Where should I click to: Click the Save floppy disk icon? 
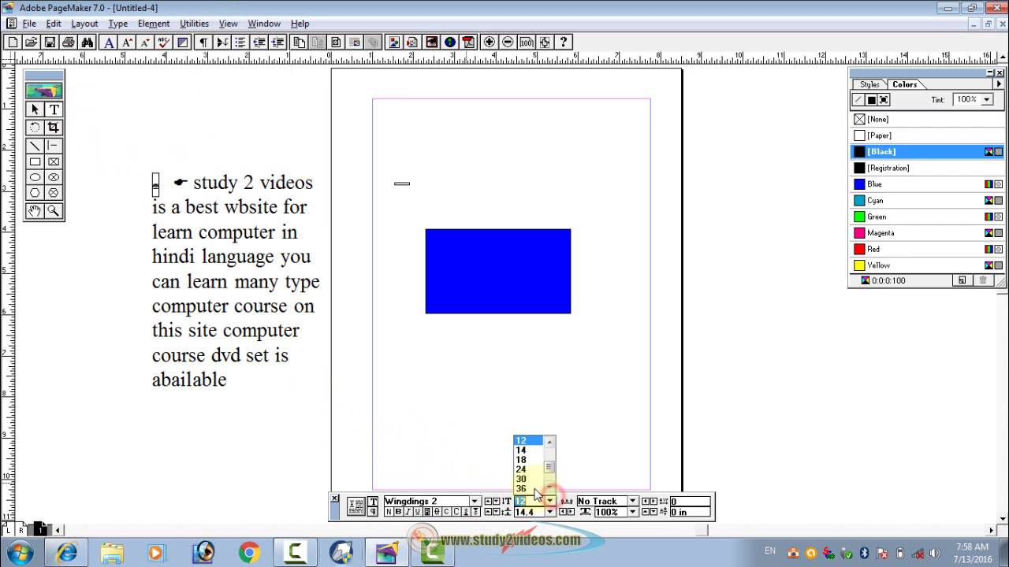[x=49, y=42]
